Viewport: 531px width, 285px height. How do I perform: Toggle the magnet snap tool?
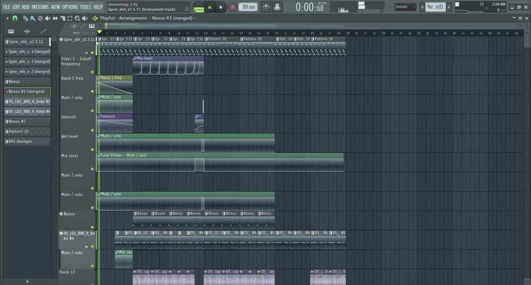click(x=15, y=18)
